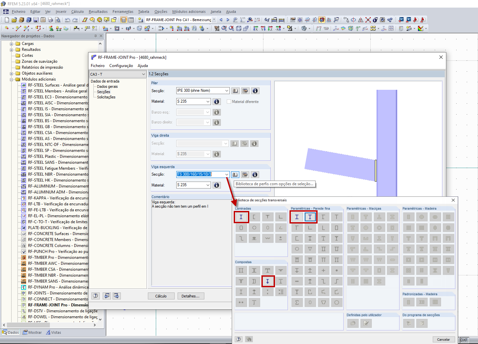Show info for Pilar section
Viewport: 478px width, 344px height.
tap(255, 91)
